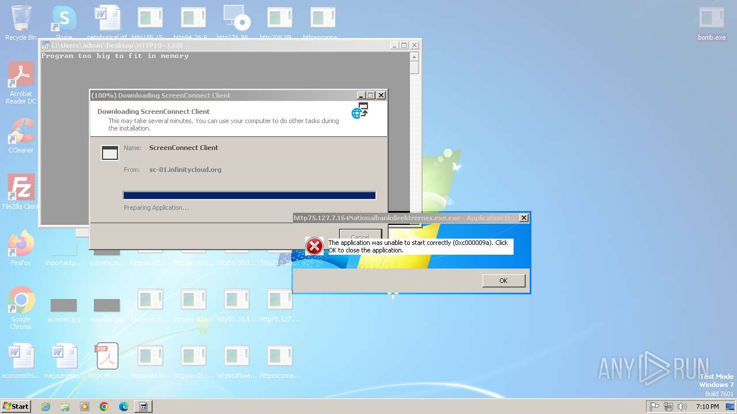Screen dimensions: 737x414
Task: Close the Downloading ScreenConnect Client dialog
Action: point(381,95)
